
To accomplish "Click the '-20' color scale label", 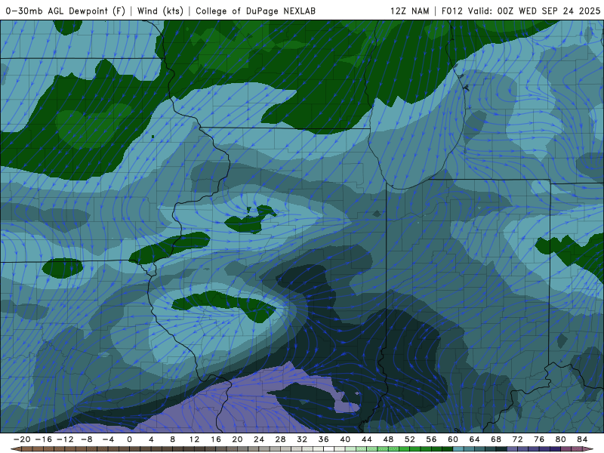I will click(22, 439).
